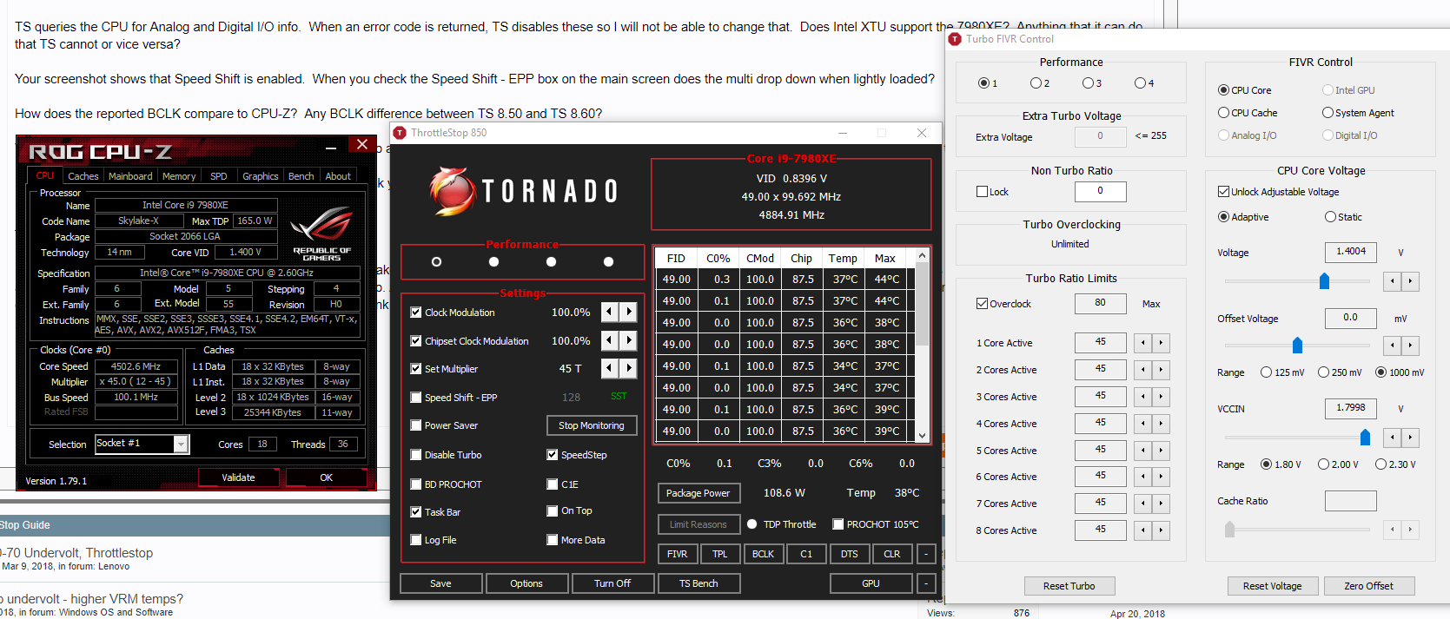Image resolution: width=1450 pixels, height=619 pixels.
Task: Click the minus button beside CLR
Action: click(926, 554)
